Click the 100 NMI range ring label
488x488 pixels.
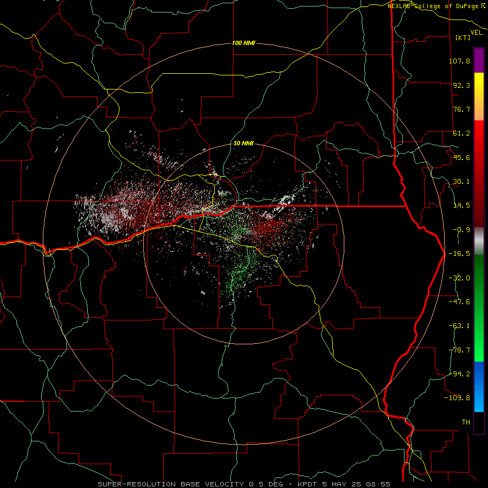click(243, 43)
